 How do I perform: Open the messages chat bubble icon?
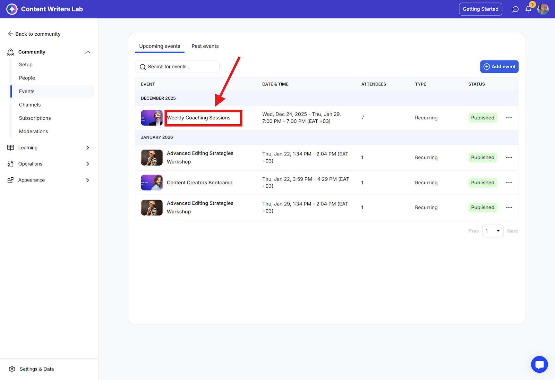click(515, 9)
